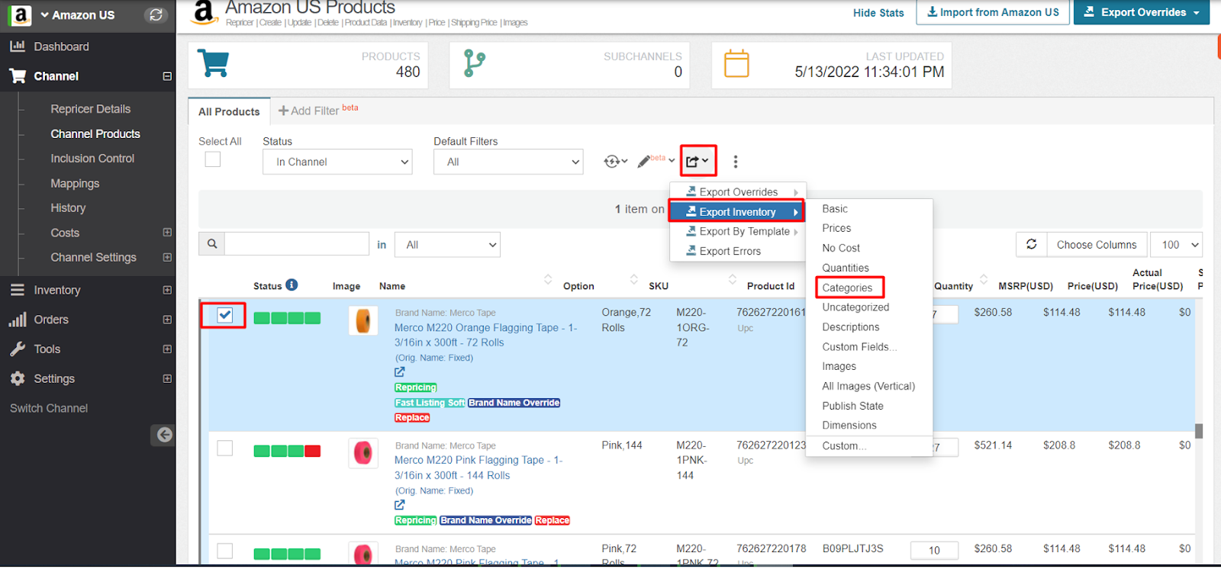Sort by the Name column arrows
The height and width of the screenshot is (569, 1221).
tap(548, 279)
